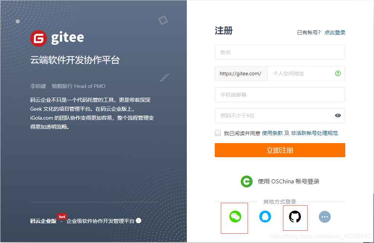The width and height of the screenshot is (374, 243).
Task: Click the arrow icon next to 企业级软件协作开发管理平台
Action: pos(139,221)
